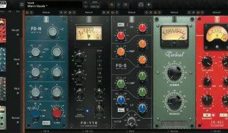This screenshot has width=228, height=133.
Task: Click the blue knob on FG-N
Action: click(35, 113)
